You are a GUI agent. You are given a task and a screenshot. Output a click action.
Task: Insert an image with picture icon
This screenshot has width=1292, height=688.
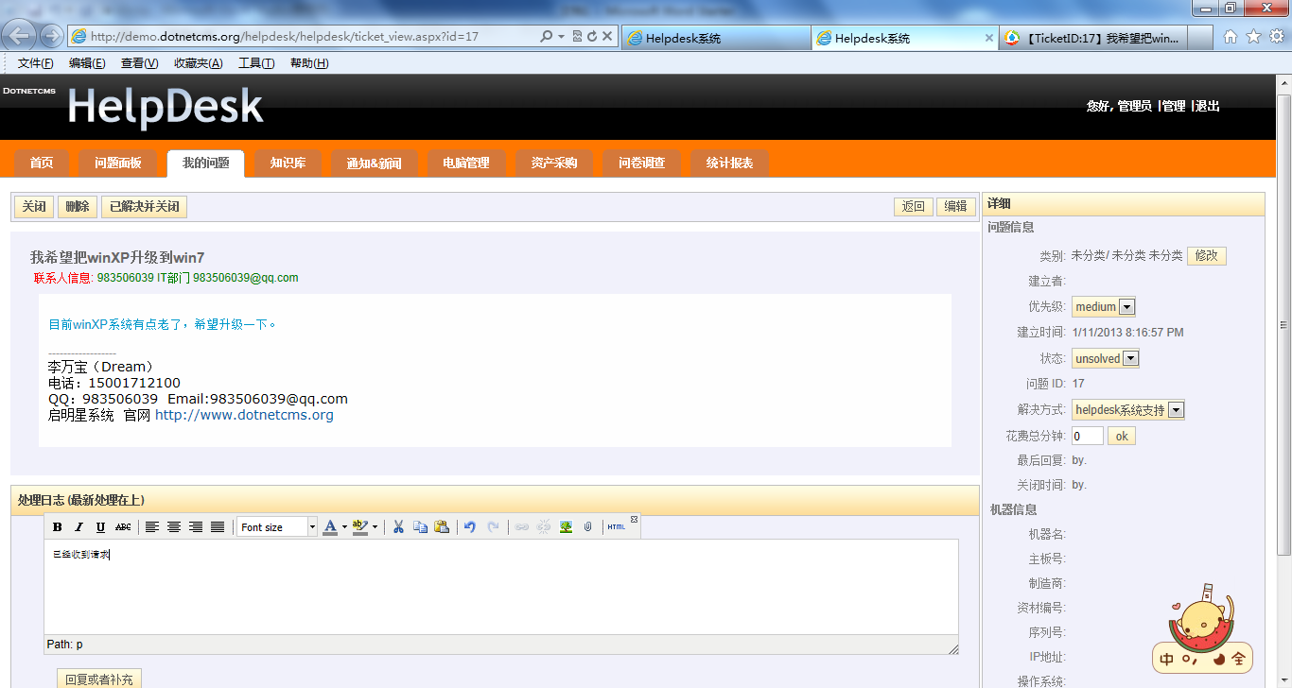pyautogui.click(x=566, y=527)
